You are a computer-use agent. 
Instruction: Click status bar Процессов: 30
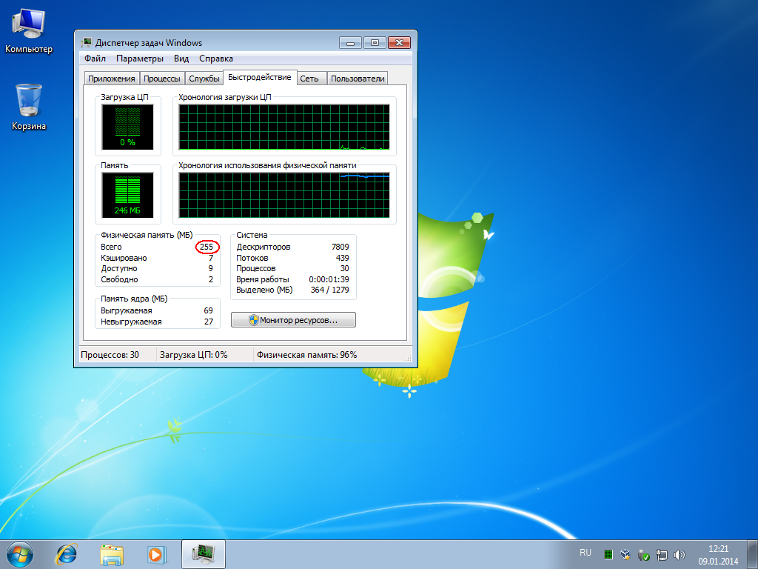point(110,355)
